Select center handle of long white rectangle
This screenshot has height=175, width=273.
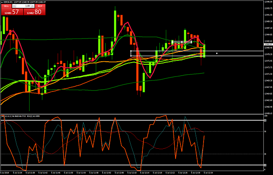point(217,53)
